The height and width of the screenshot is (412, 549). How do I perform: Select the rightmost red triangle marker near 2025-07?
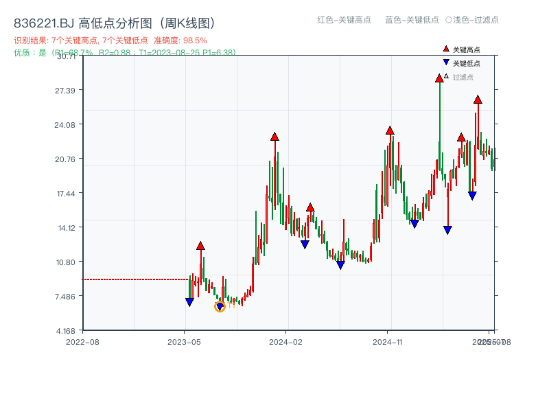tap(477, 102)
